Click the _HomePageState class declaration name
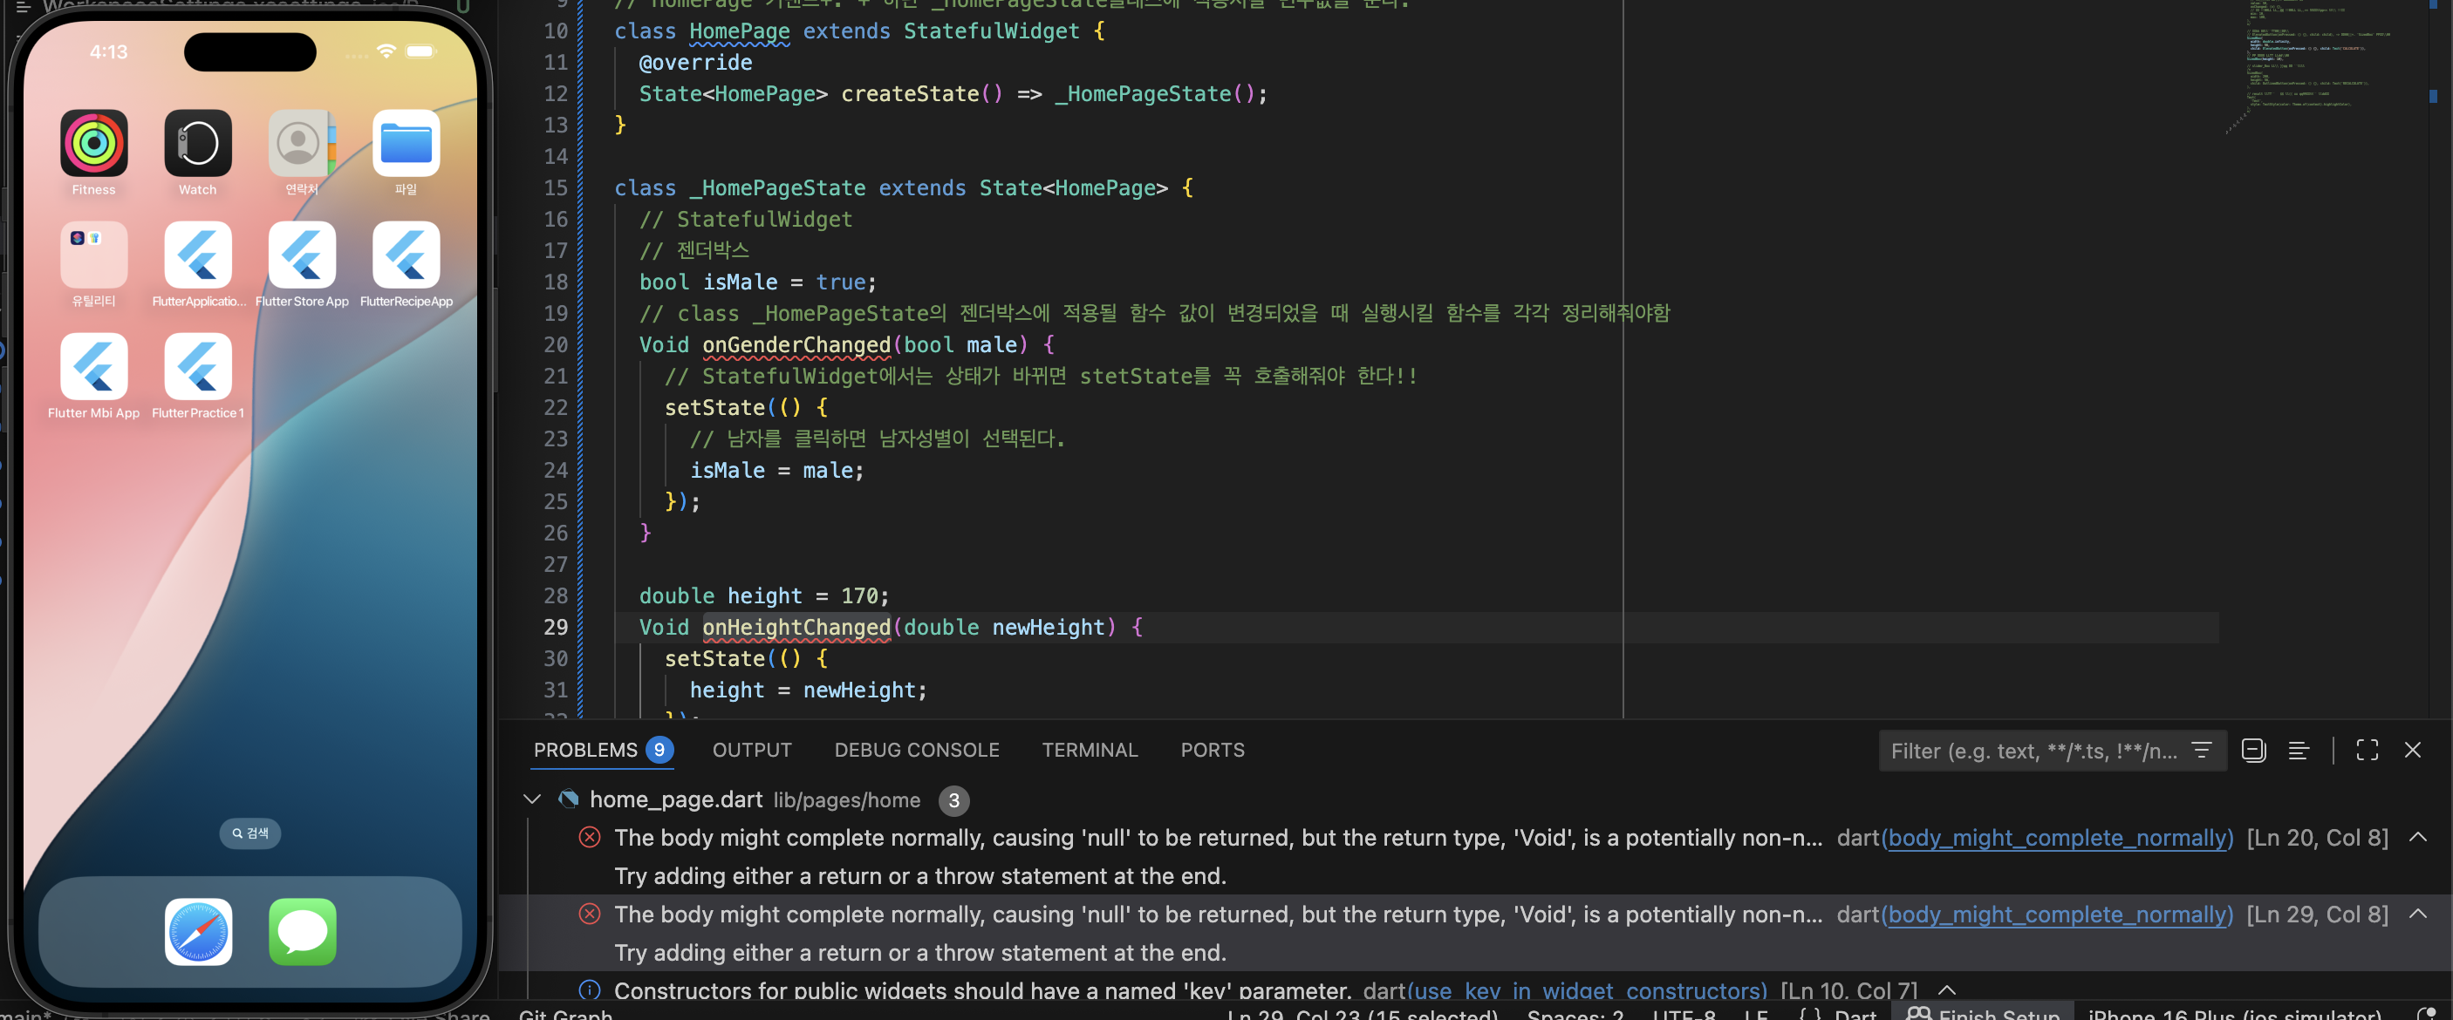This screenshot has height=1020, width=2453. (x=777, y=187)
